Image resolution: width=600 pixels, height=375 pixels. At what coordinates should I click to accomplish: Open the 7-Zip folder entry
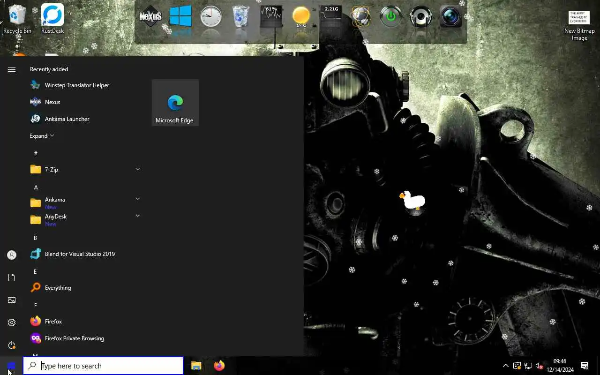point(84,170)
